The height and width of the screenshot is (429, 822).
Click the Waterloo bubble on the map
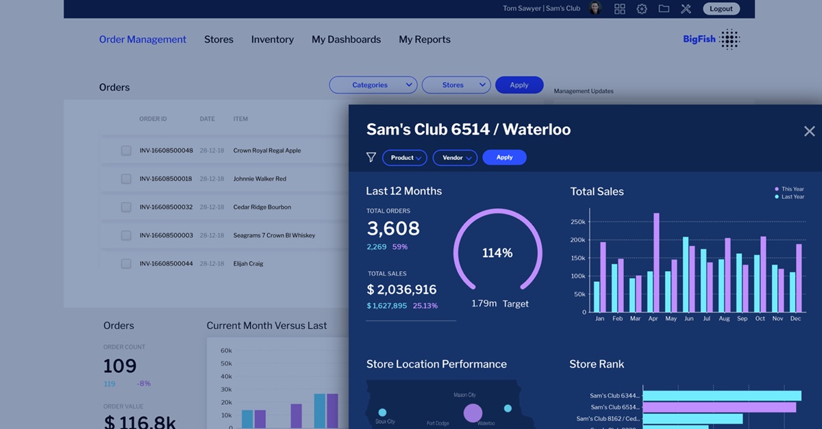473,413
